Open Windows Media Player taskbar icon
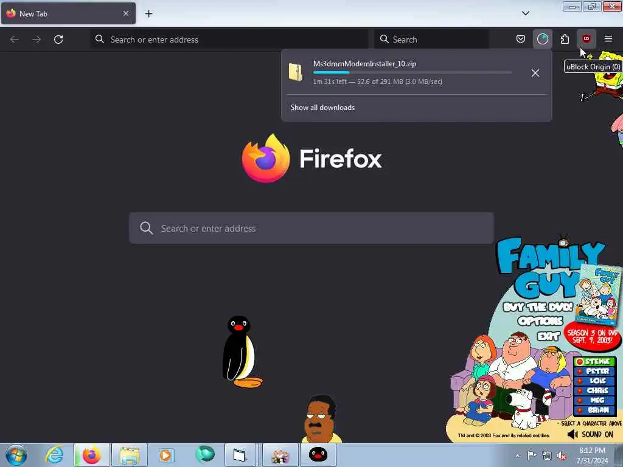 point(166,455)
